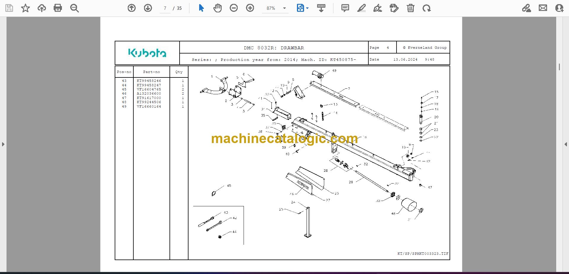
Task: Activate the hand pan tool
Action: click(x=218, y=8)
